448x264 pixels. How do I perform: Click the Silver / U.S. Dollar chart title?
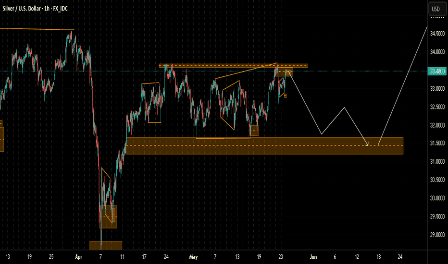click(x=35, y=9)
